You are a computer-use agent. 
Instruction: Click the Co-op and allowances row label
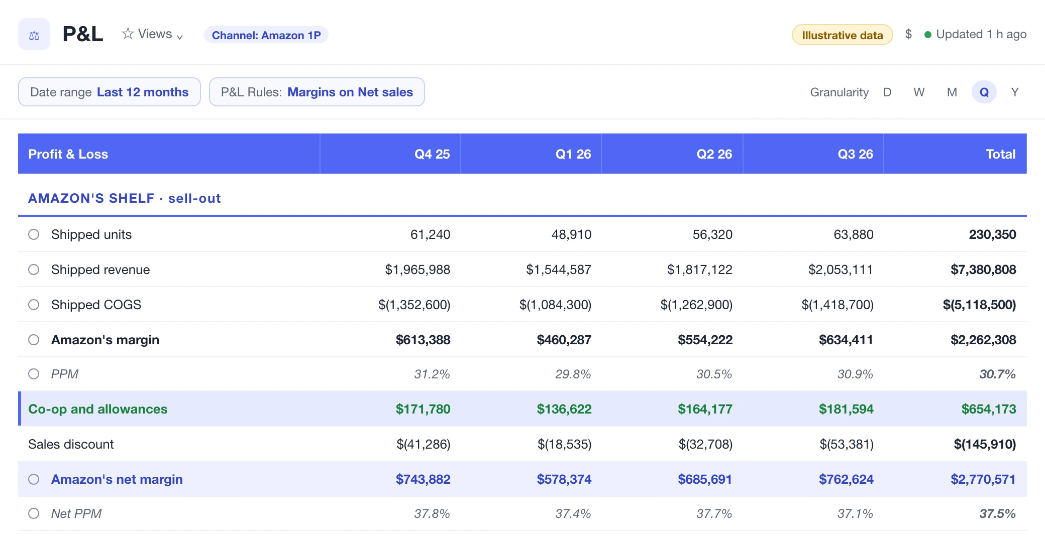[98, 409]
